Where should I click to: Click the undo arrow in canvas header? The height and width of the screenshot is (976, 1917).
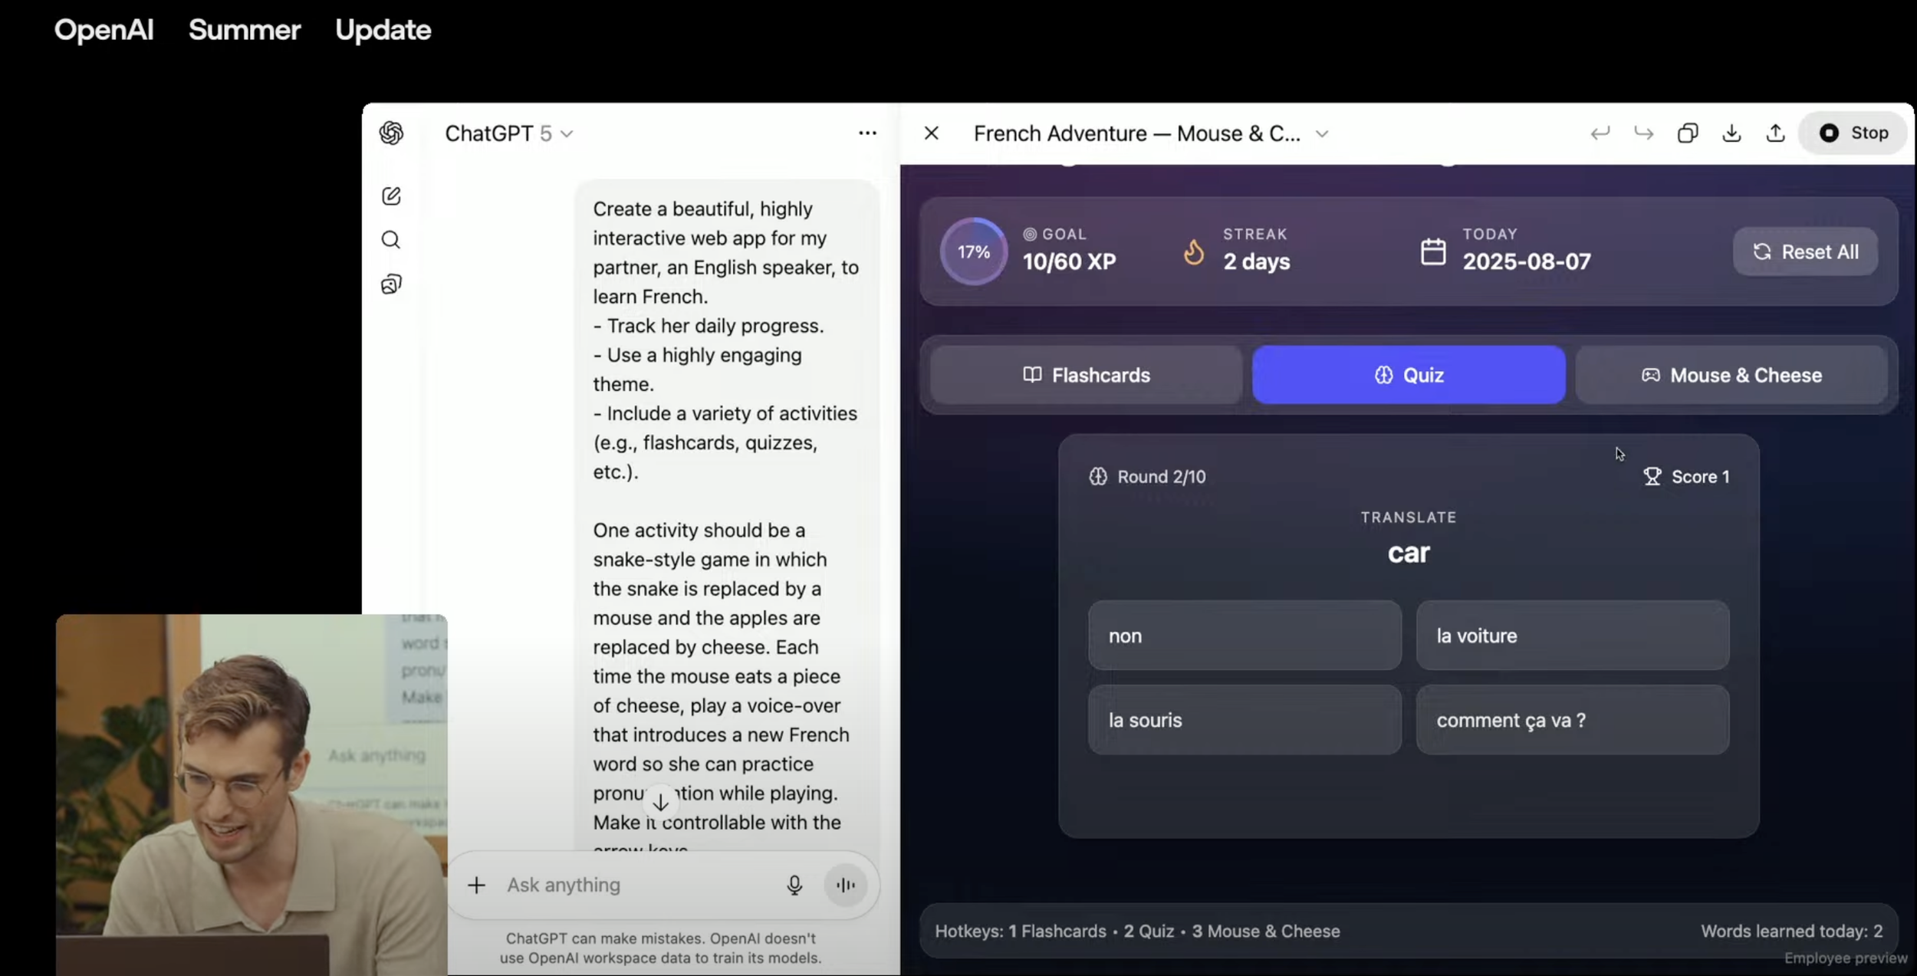click(1600, 133)
